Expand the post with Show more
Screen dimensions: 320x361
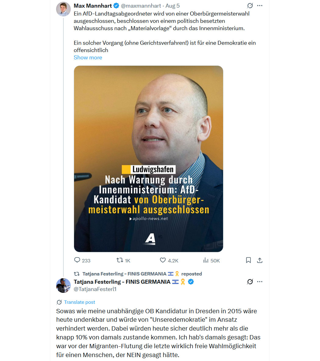tap(88, 58)
